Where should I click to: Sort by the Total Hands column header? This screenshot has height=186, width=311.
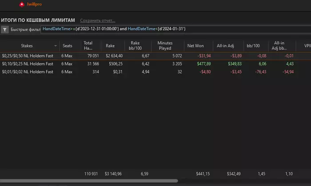point(88,45)
